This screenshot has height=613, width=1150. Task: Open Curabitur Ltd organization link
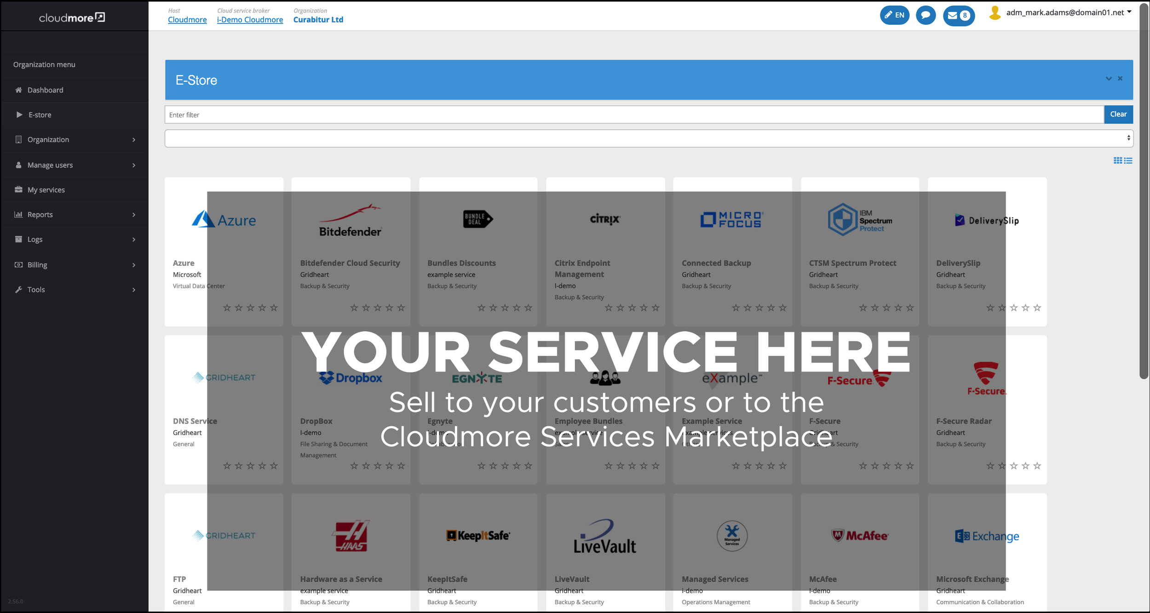[x=318, y=20]
